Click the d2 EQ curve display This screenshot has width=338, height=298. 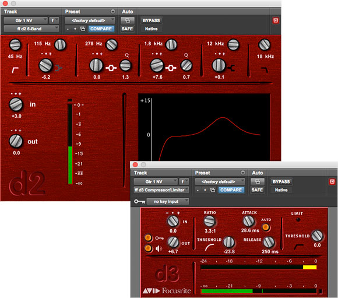(204, 128)
